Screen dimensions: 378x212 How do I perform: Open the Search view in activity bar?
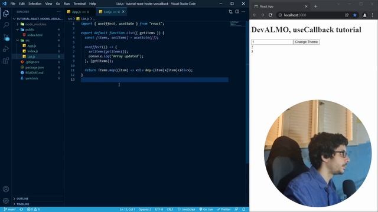6,25
